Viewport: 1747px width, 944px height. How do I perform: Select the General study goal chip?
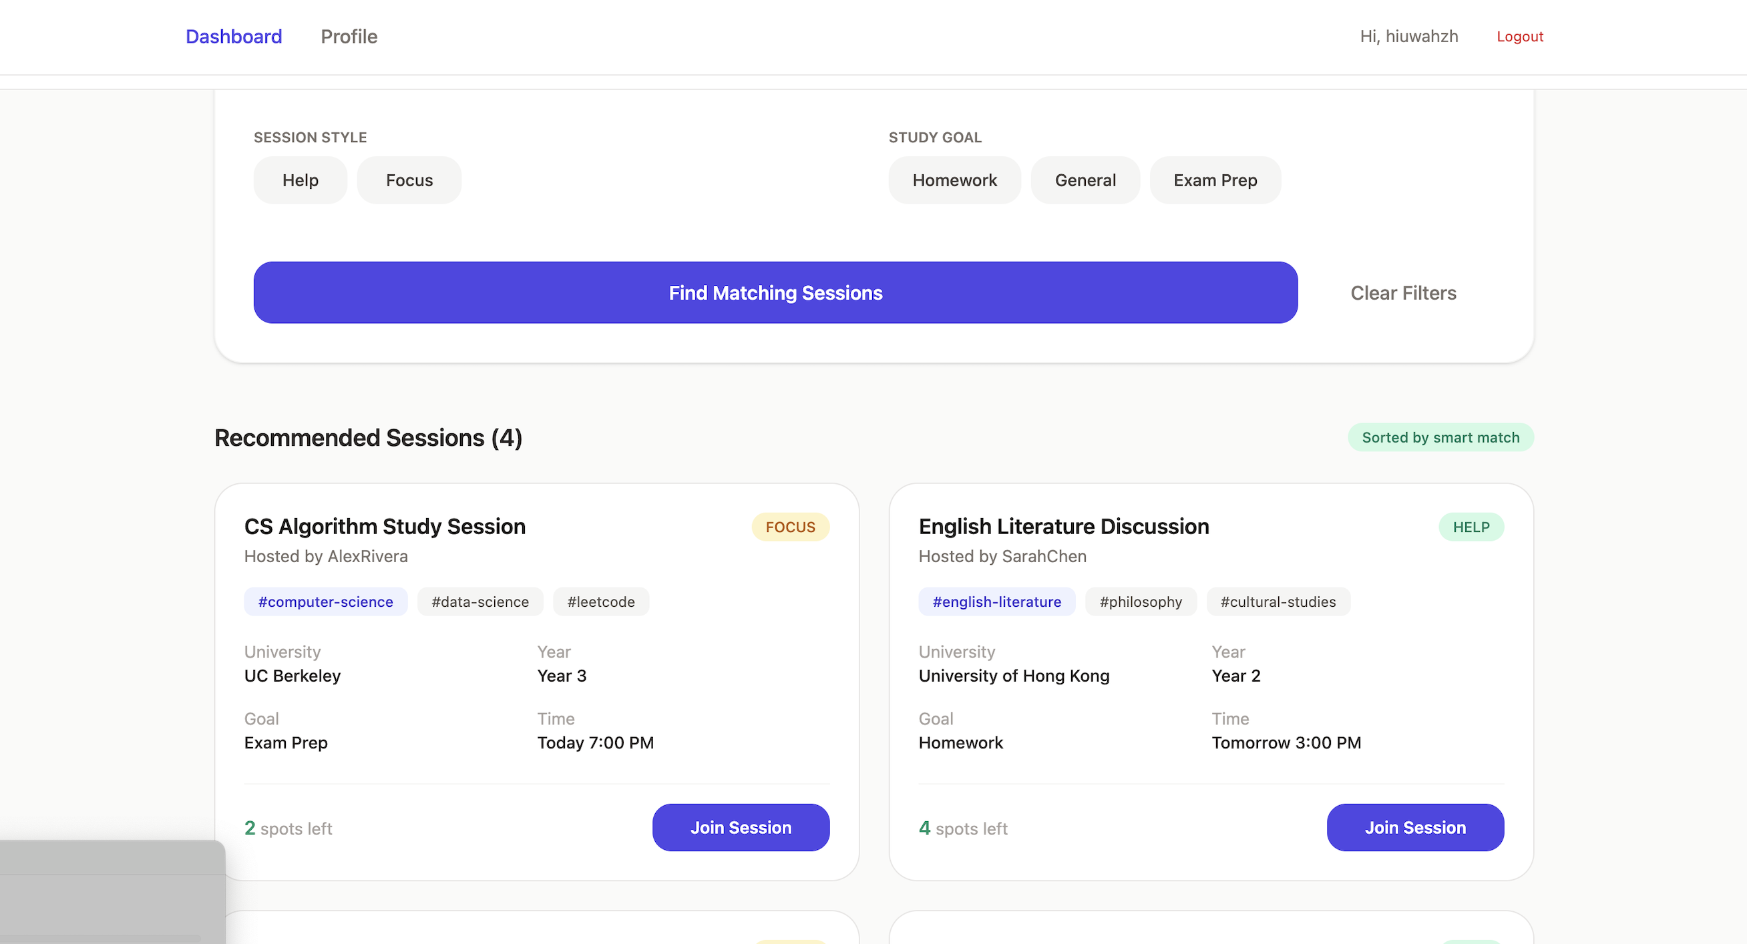1085,180
